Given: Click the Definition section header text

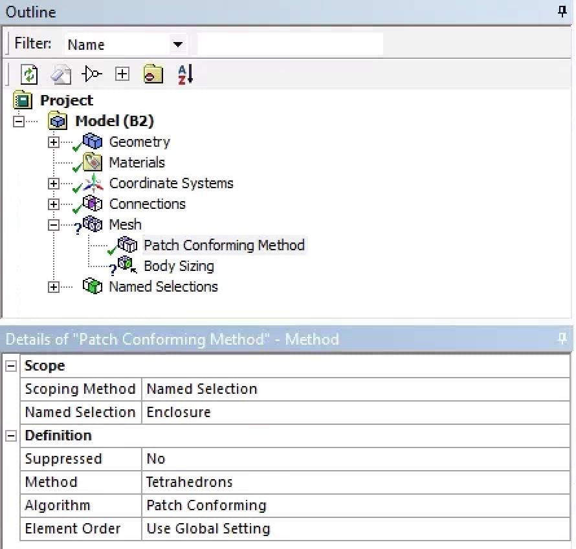Looking at the screenshot, I should point(58,436).
